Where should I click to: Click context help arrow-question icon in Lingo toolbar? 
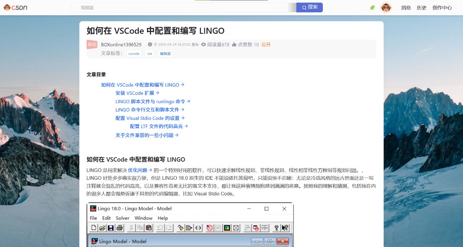point(285,228)
